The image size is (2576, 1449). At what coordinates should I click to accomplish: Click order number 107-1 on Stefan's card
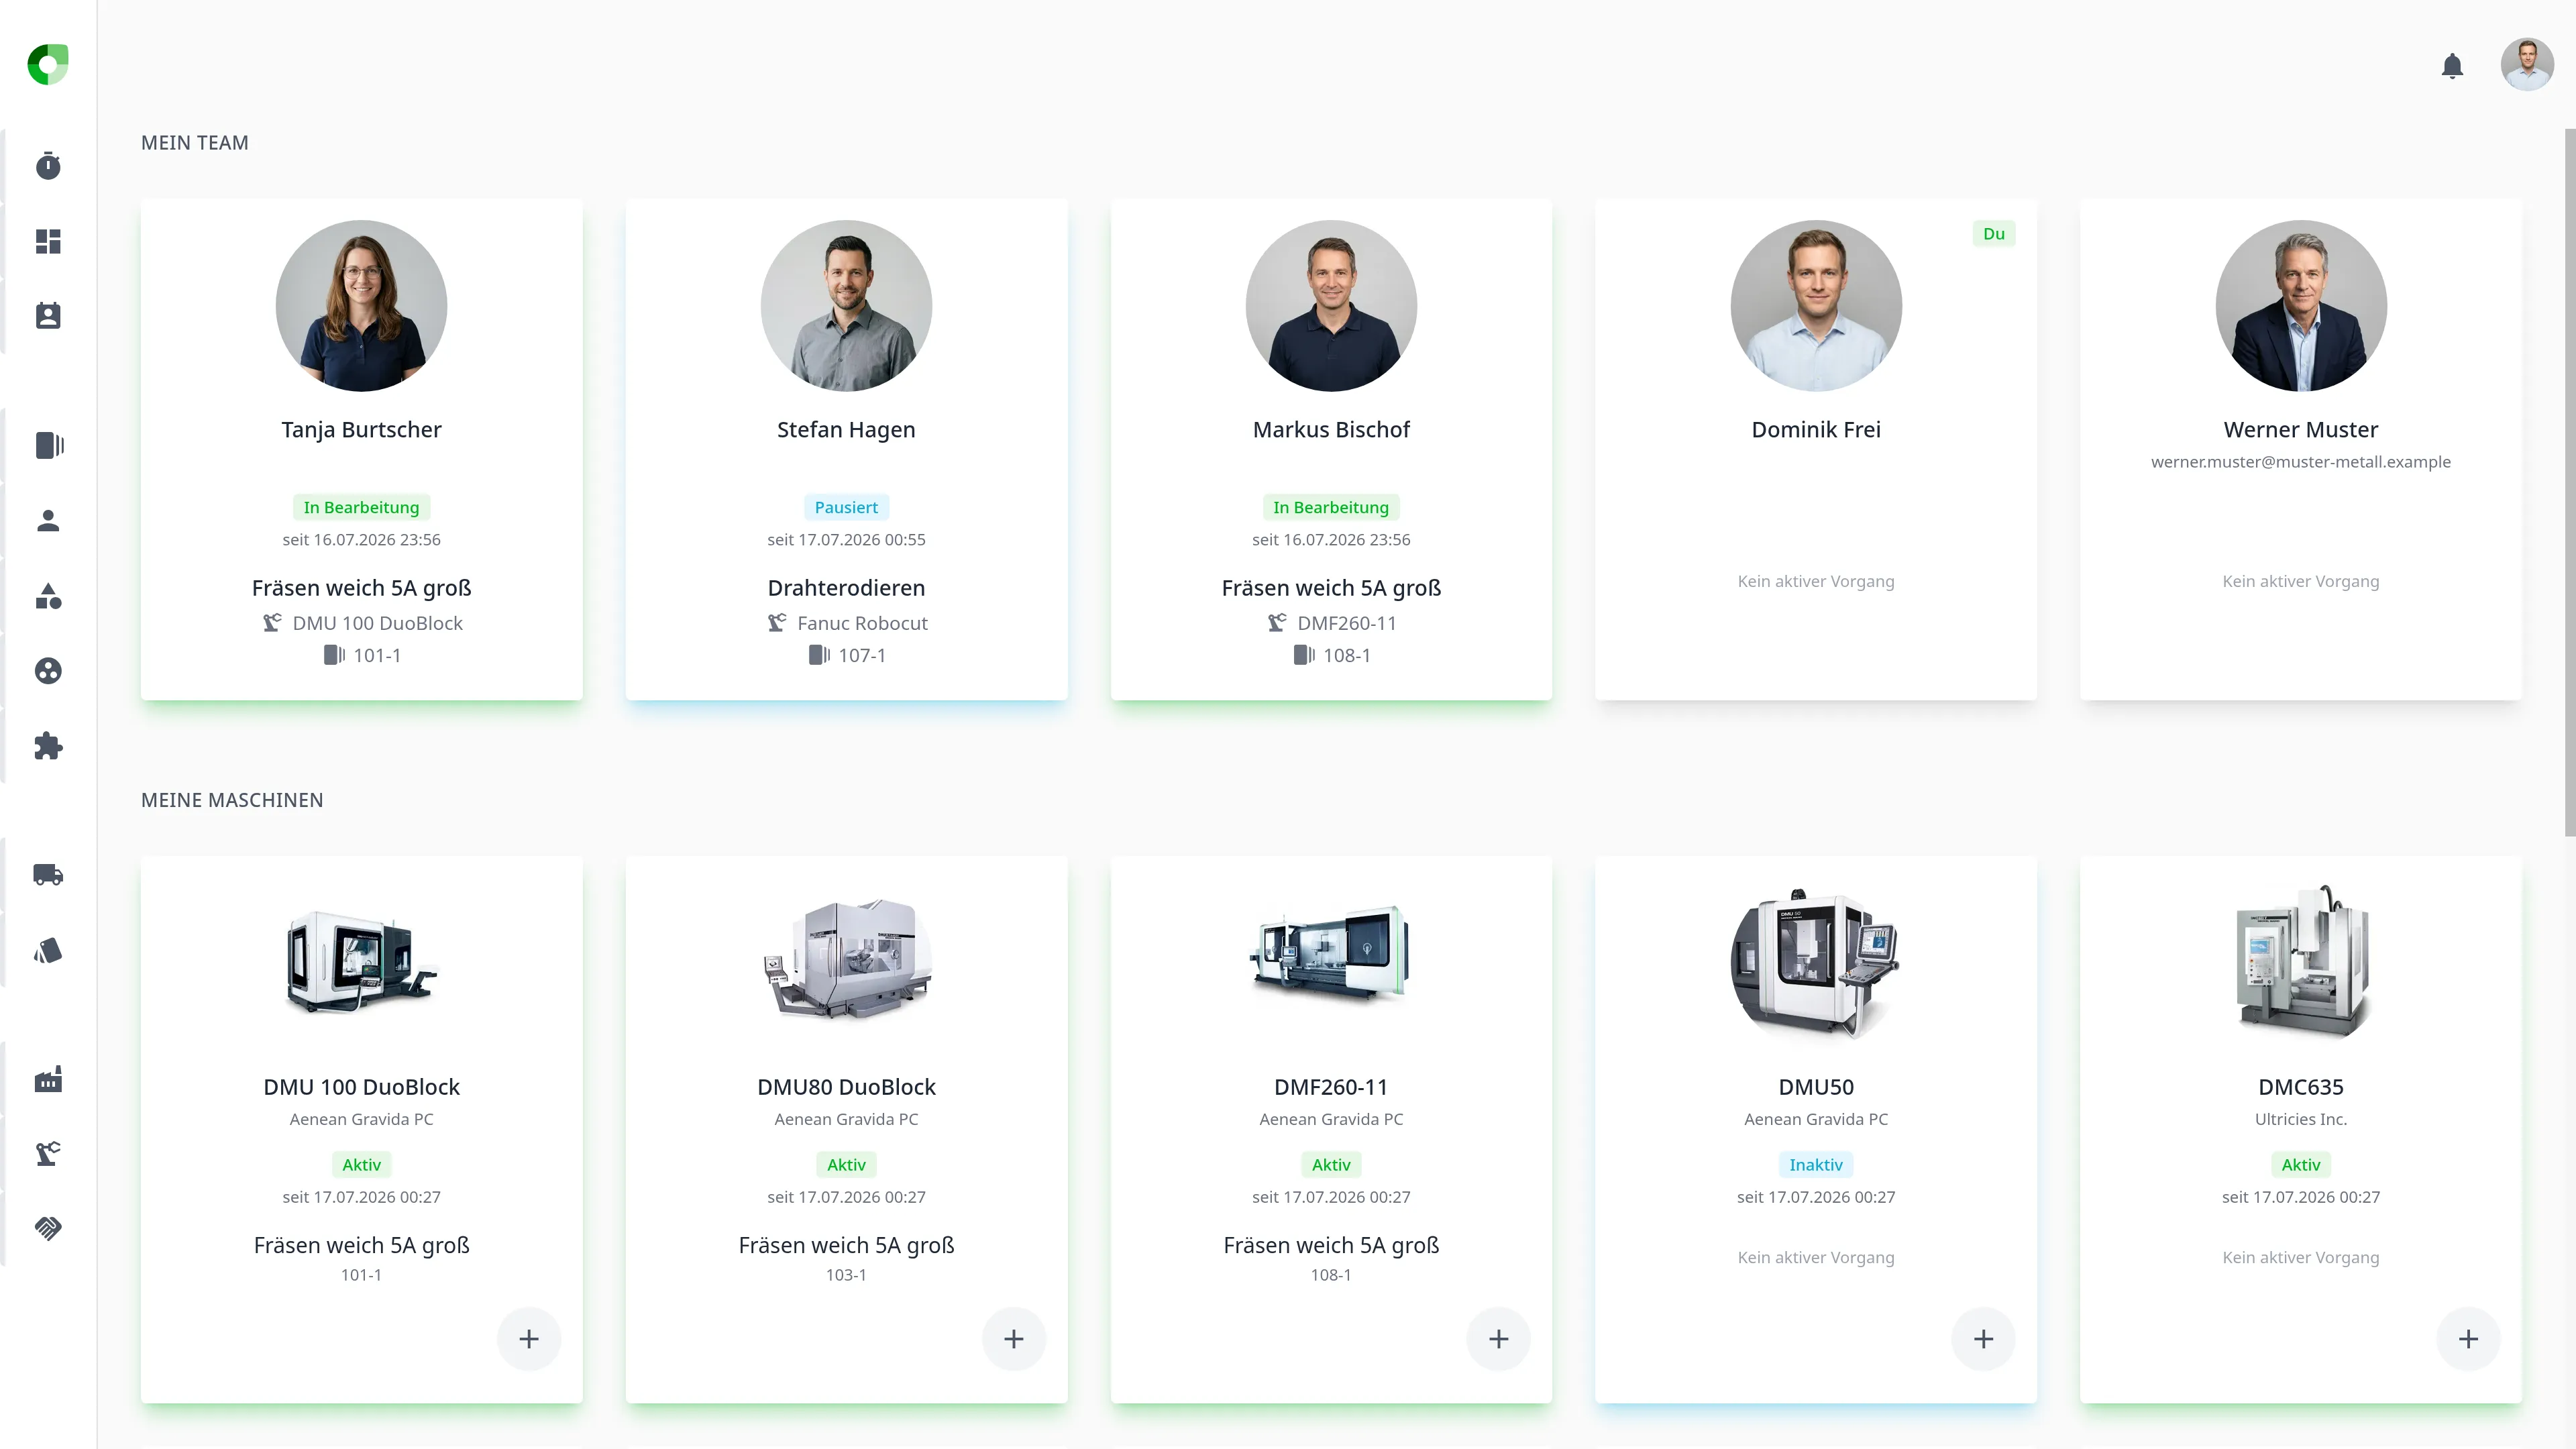tap(862, 655)
